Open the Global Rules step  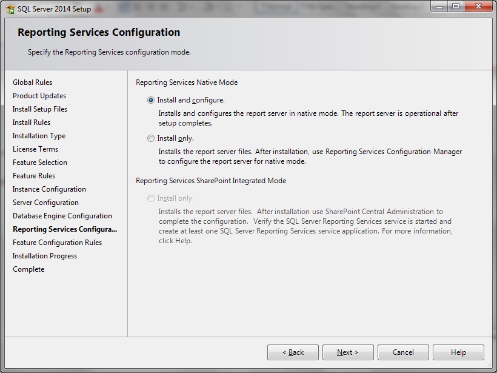pos(32,82)
